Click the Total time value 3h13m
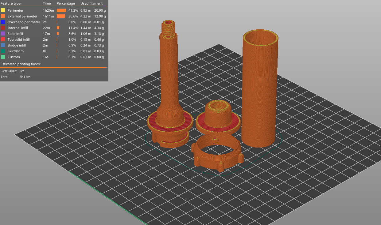The image size is (381, 225). coord(25,77)
